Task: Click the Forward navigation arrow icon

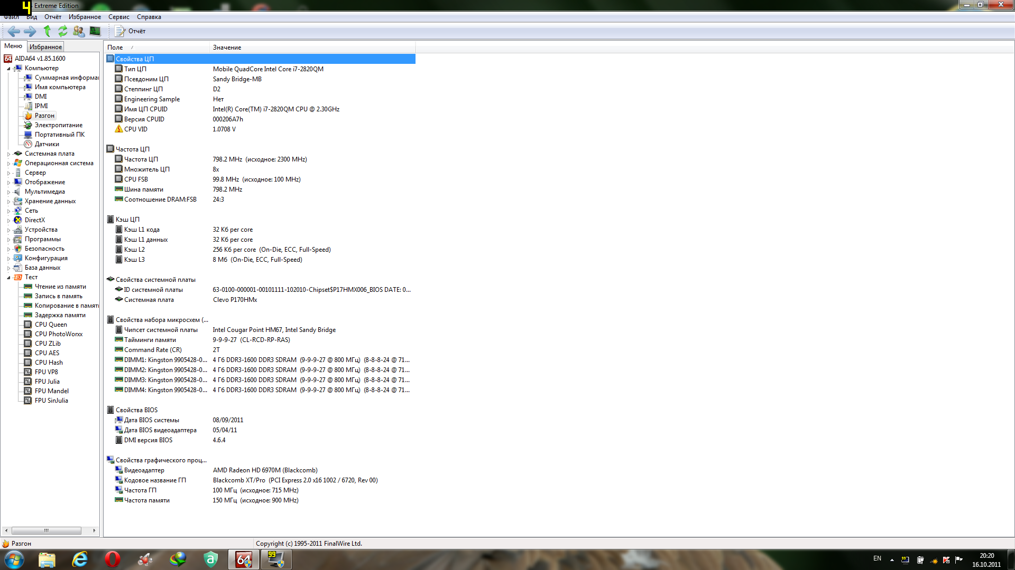Action: pos(30,31)
